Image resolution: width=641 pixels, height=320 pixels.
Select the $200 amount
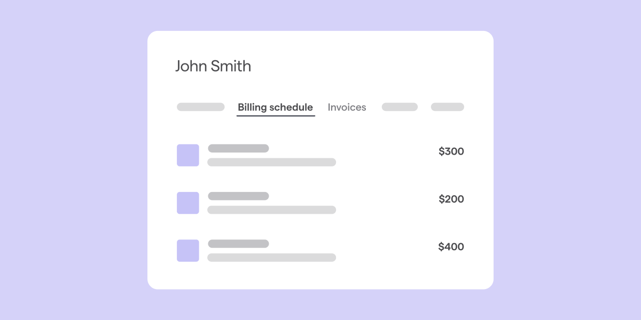451,199
